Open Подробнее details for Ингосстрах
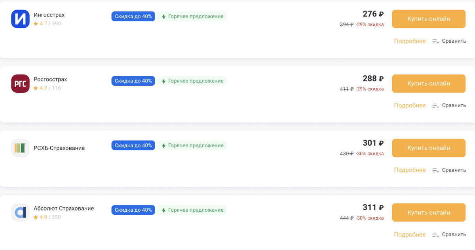 tap(410, 41)
